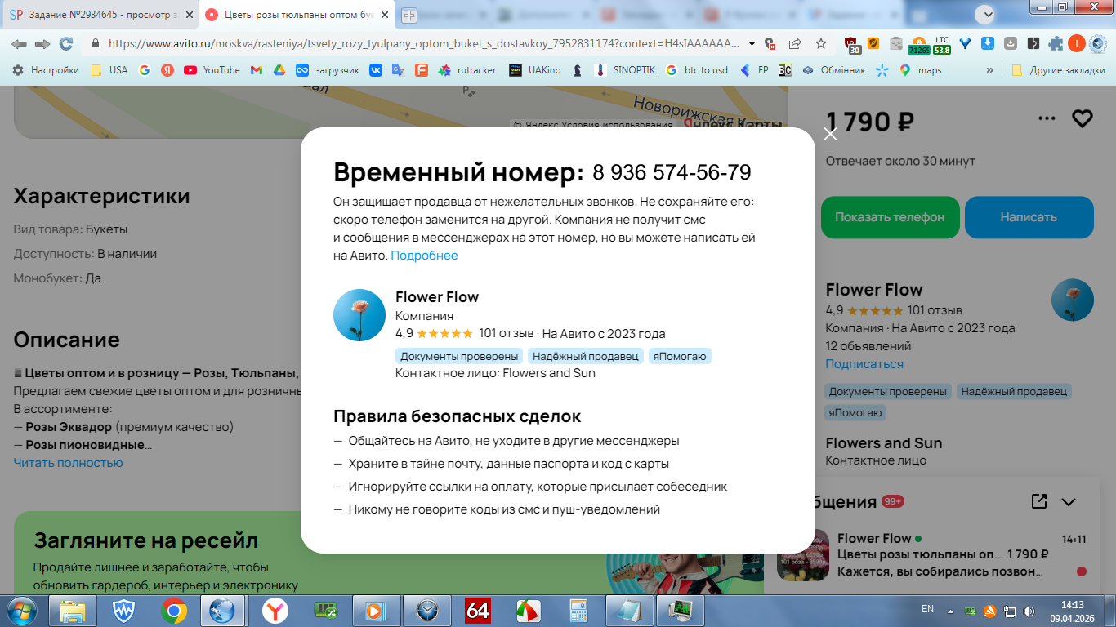
Task: Open uBlock Origin extension icon showing 30
Action: pos(852,44)
